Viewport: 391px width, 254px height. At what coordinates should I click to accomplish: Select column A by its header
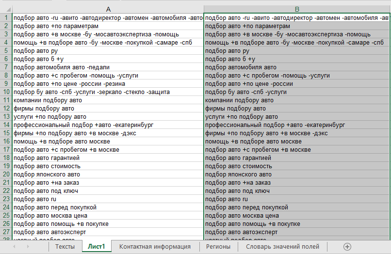pyautogui.click(x=108, y=9)
